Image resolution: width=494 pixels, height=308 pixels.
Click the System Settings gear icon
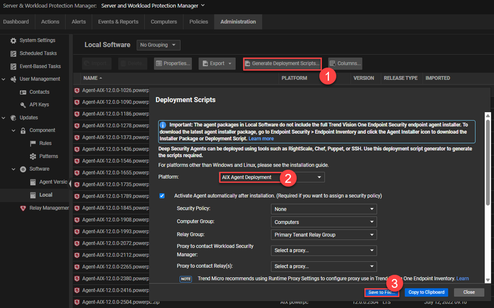click(x=13, y=40)
